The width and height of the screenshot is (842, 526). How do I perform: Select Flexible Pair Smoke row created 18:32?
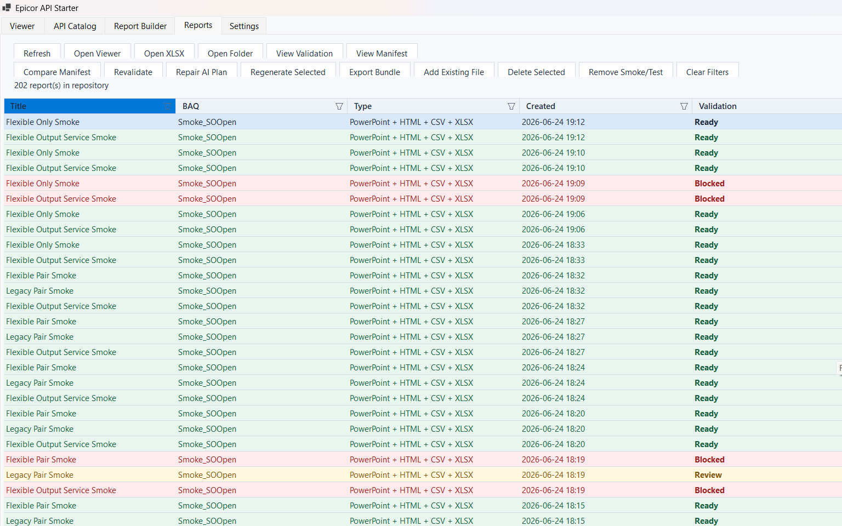coord(423,276)
